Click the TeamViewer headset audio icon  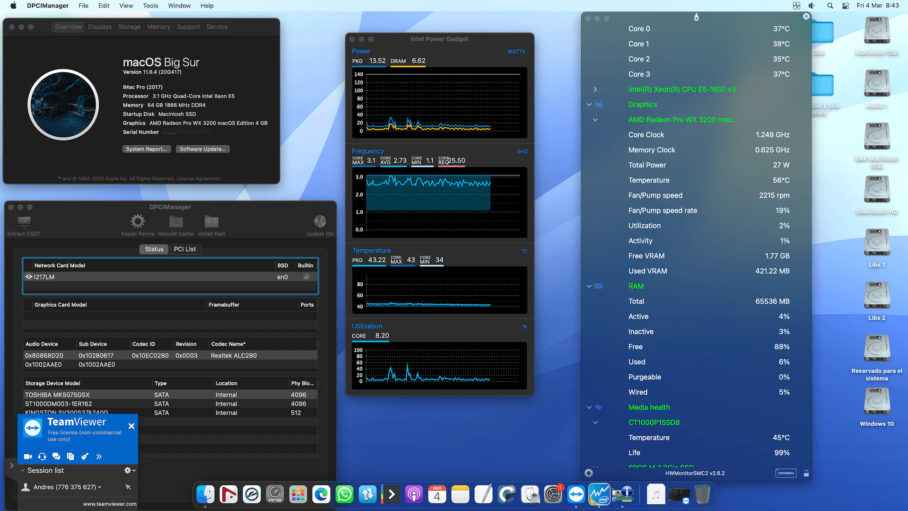42,457
